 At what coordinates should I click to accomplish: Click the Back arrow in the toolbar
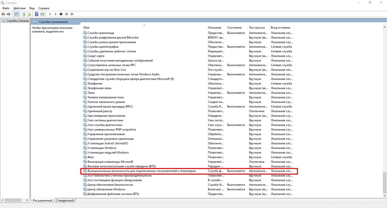3,14
